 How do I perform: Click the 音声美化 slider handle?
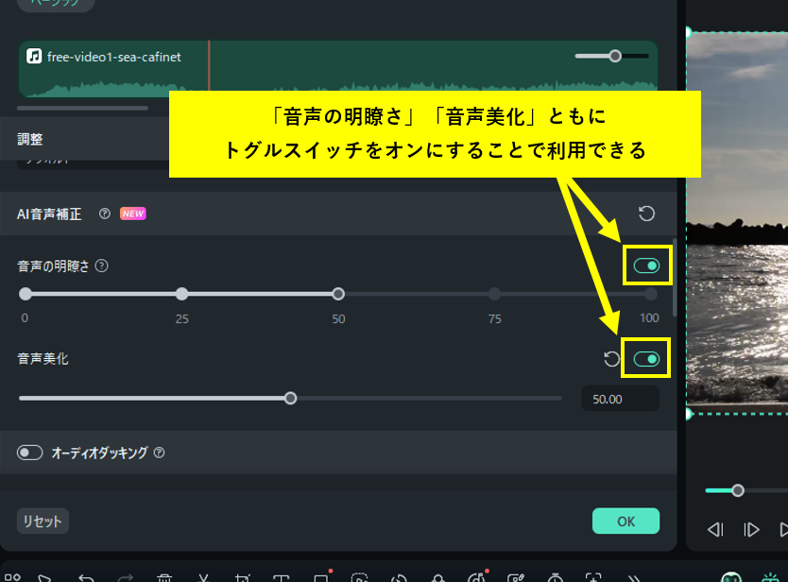click(x=290, y=398)
